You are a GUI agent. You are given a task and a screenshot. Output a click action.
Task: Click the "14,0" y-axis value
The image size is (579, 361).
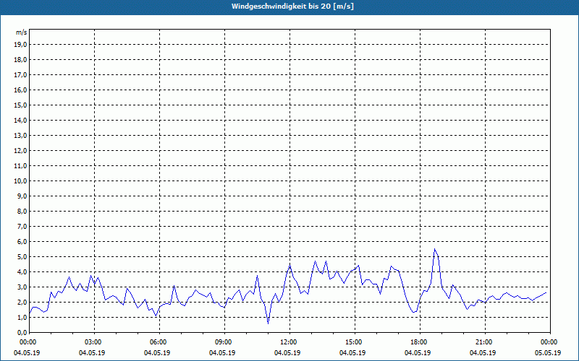click(x=20, y=120)
